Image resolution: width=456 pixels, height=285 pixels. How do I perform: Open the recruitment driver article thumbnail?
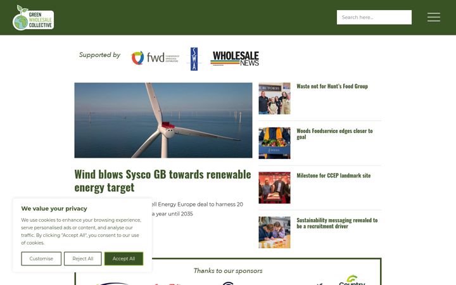[274, 232]
